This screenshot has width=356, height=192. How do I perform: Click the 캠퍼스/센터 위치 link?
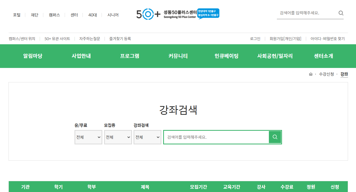(x=22, y=39)
